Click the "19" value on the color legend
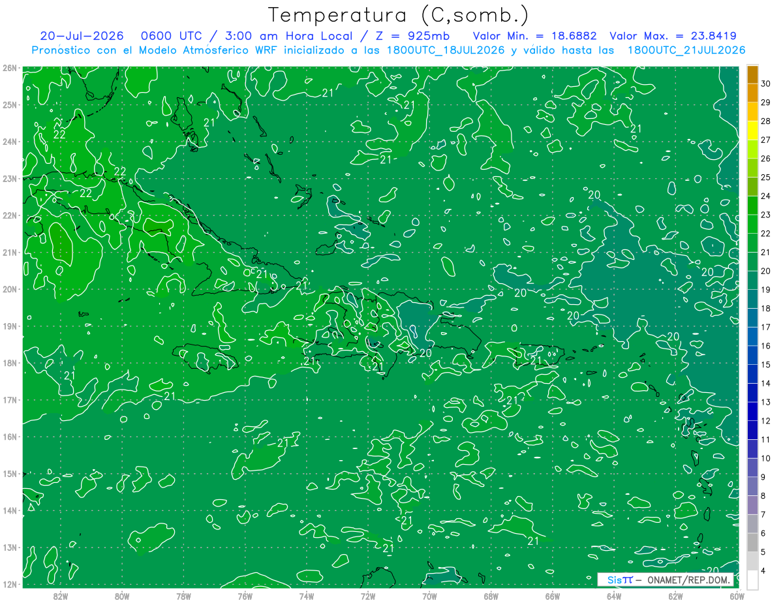This screenshot has width=783, height=605. point(765,290)
